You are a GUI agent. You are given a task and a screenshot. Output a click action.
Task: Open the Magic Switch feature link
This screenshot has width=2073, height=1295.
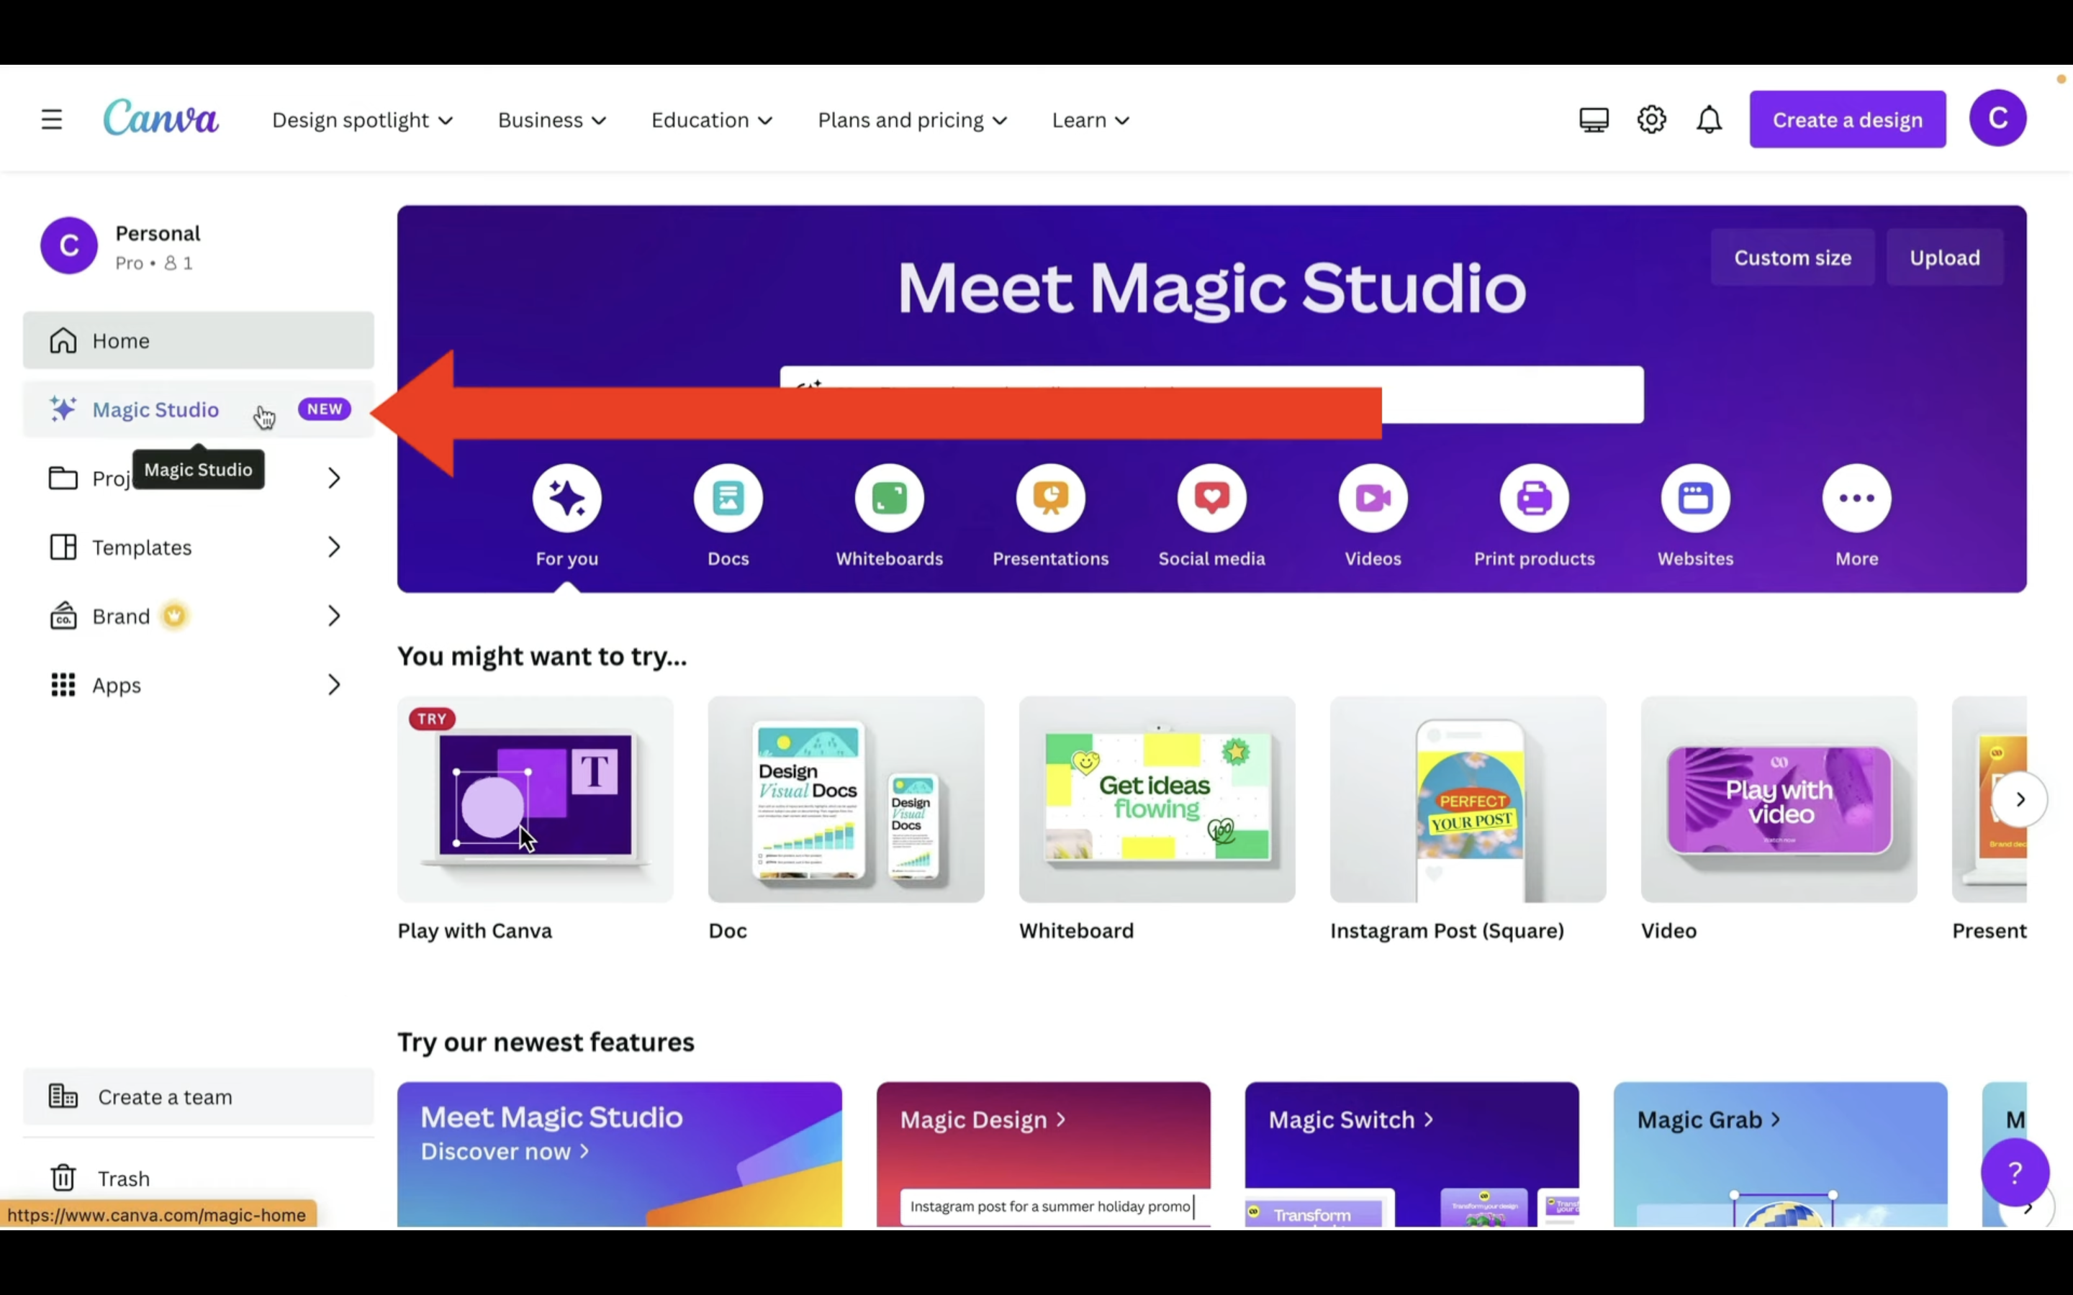[1350, 1119]
